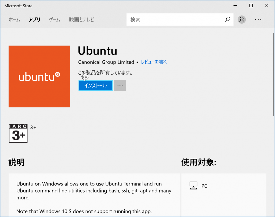Image resolution: width=275 pixels, height=217 pixels.
Task: Click the この製品を所有しています text
Action: 105,73
